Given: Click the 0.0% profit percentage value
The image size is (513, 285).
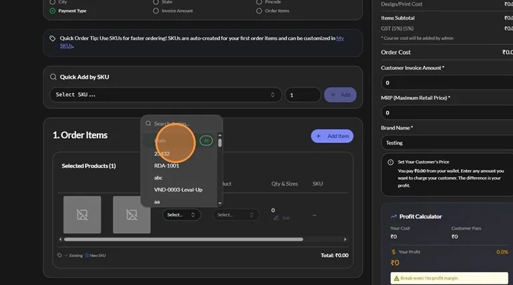Looking at the screenshot, I should click(x=502, y=252).
